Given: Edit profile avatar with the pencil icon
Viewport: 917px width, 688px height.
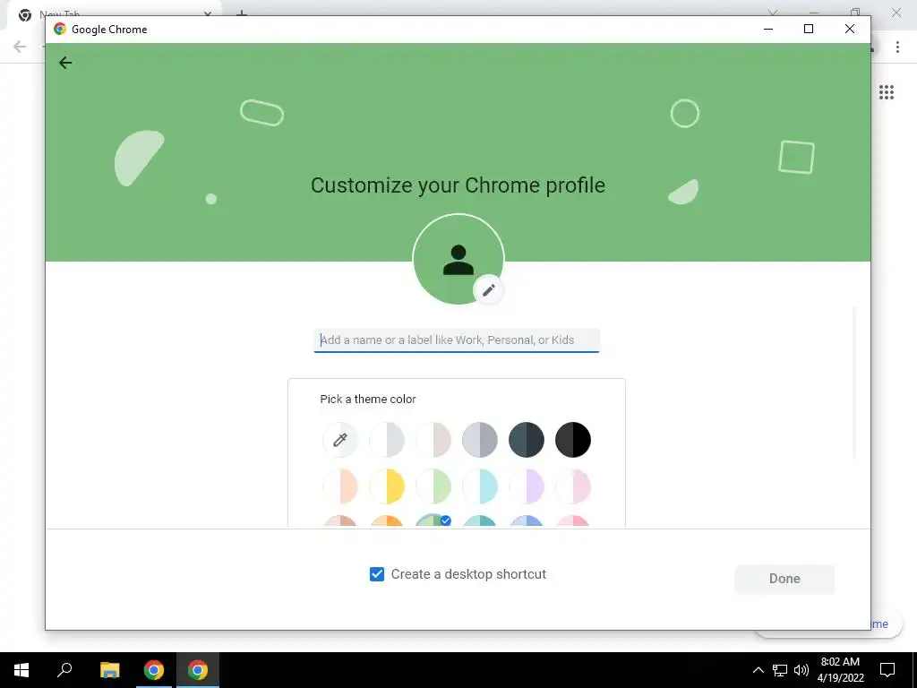Looking at the screenshot, I should click(488, 290).
